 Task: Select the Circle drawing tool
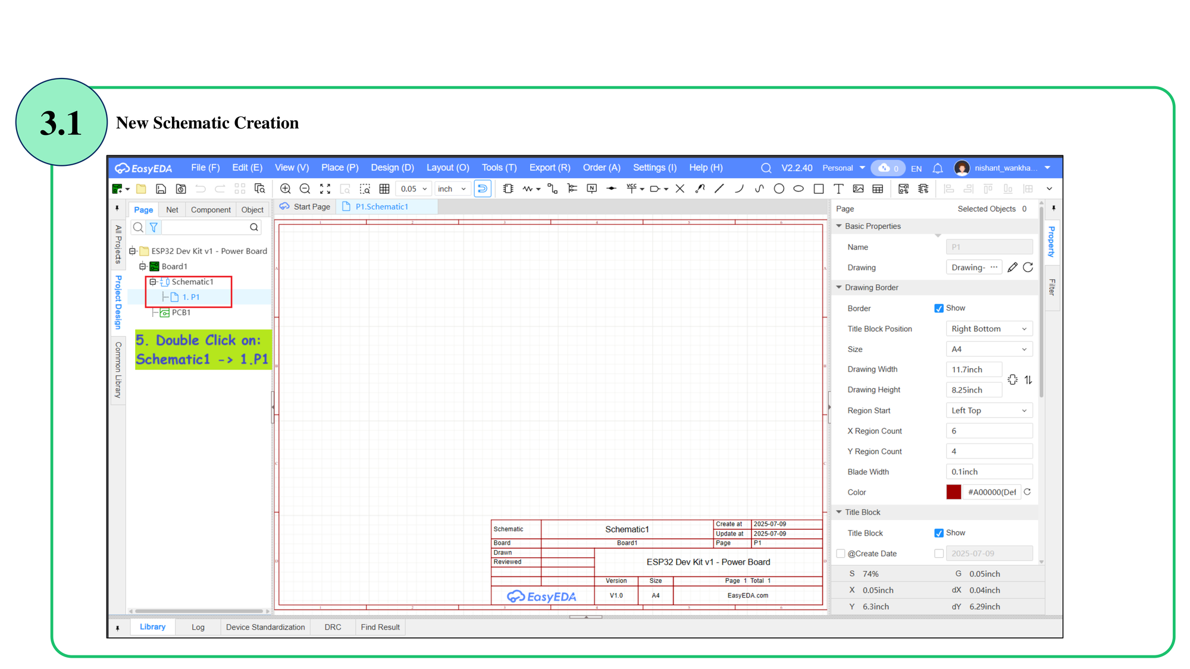(x=779, y=189)
